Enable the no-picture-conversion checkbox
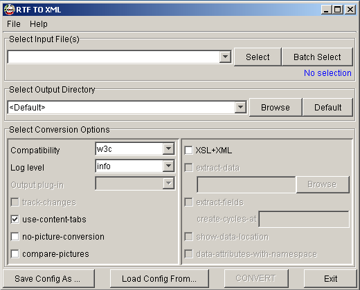Image resolution: width=360 pixels, height=290 pixels. [x=15, y=237]
